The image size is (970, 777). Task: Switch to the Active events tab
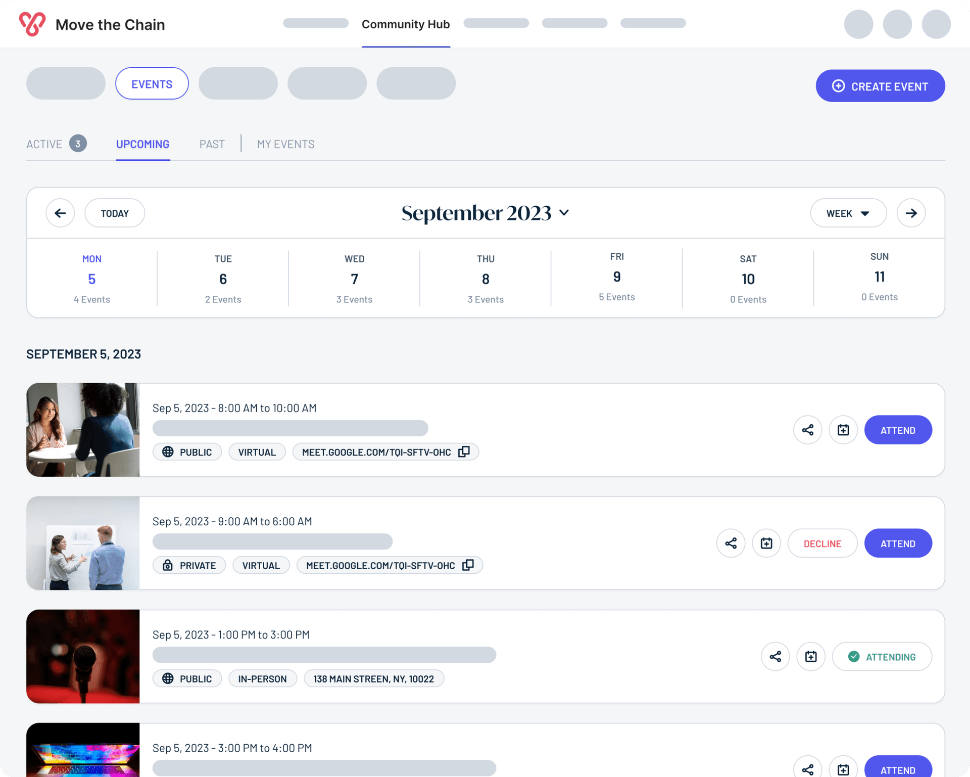coord(56,144)
